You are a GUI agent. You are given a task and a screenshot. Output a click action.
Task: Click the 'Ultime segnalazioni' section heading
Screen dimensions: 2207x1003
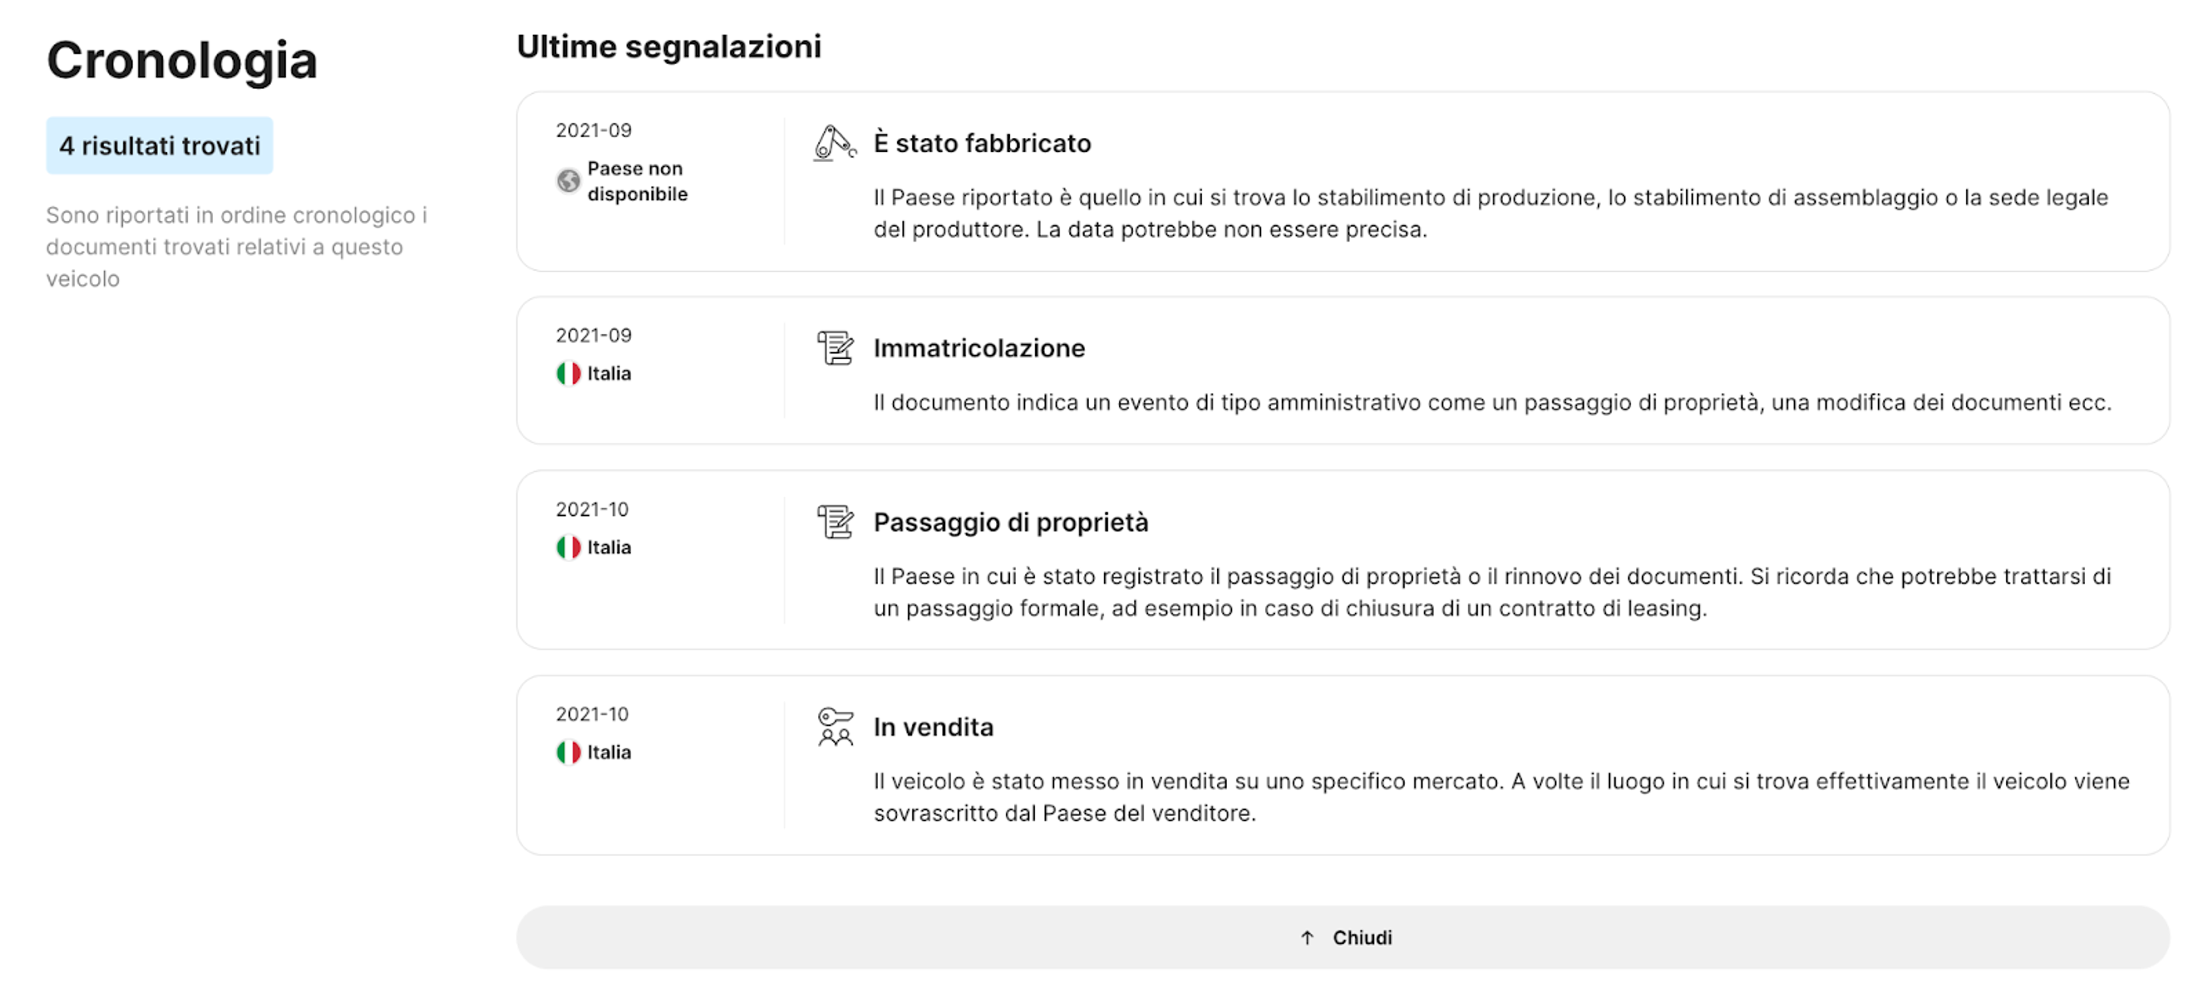pos(668,46)
